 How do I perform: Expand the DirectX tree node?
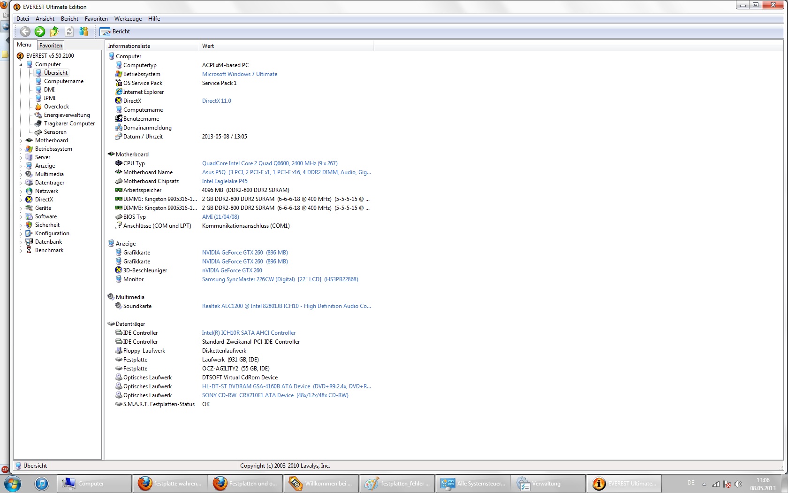point(21,200)
